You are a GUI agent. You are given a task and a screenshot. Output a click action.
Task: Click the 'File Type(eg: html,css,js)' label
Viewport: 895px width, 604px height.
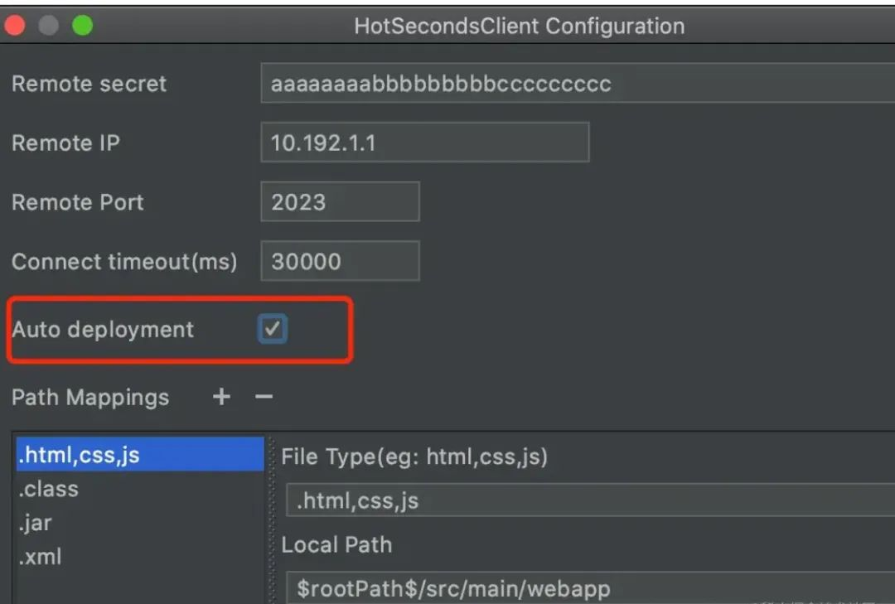click(414, 457)
